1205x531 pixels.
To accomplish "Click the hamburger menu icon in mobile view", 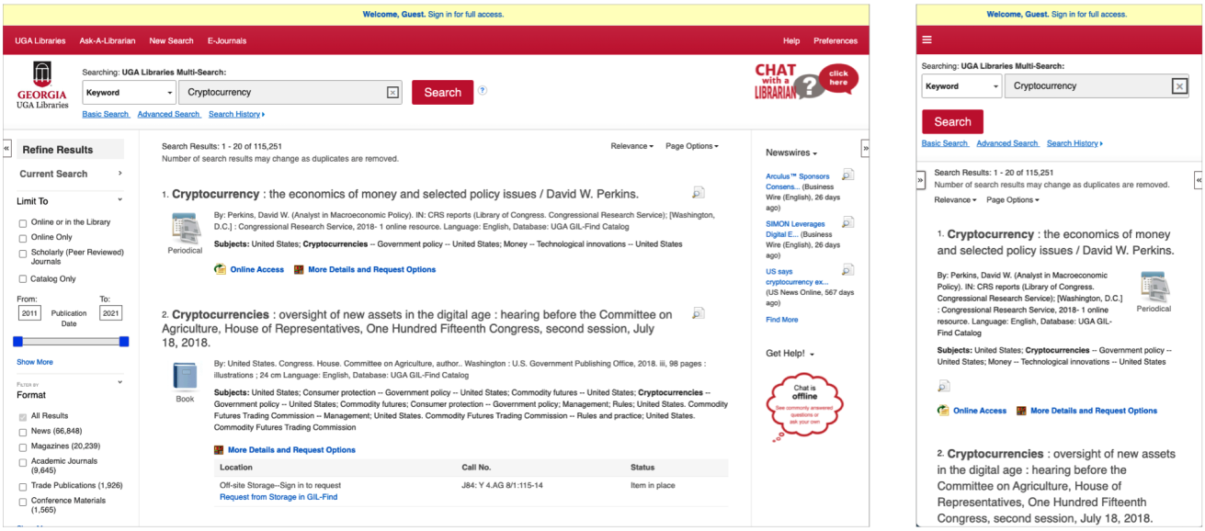I will point(927,40).
